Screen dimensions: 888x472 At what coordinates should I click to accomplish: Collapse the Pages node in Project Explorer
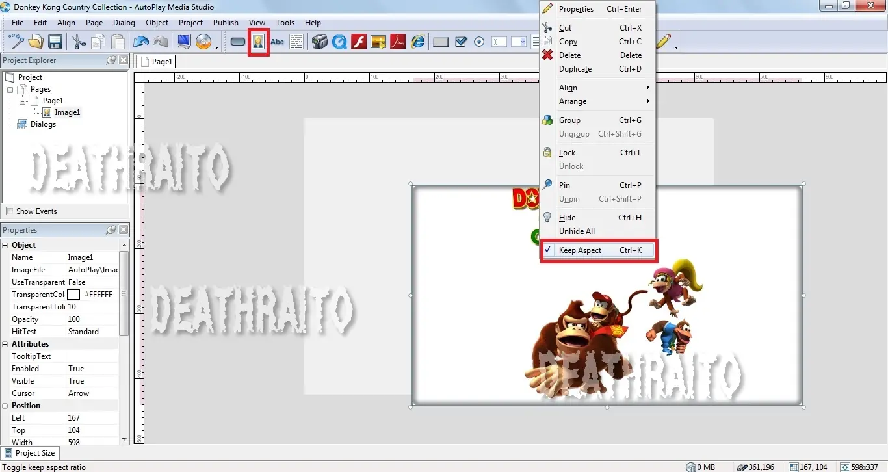10,90
